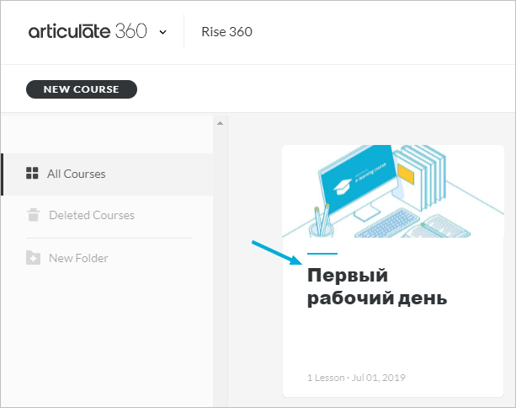Click the Deleted Courses trash icon
The height and width of the screenshot is (408, 516).
pos(33,215)
